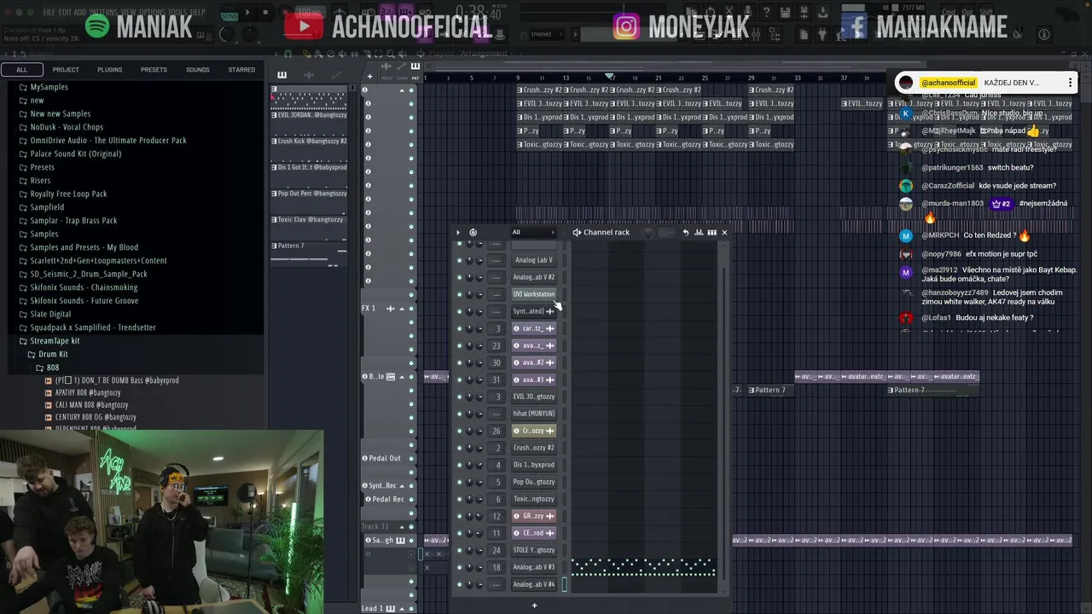Open the UVI Workstation channel button
The width and height of the screenshot is (1092, 614).
(x=534, y=294)
